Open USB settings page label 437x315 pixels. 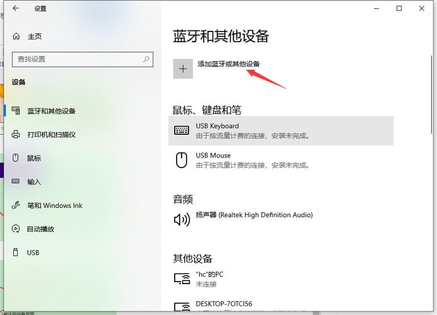pyautogui.click(x=33, y=253)
